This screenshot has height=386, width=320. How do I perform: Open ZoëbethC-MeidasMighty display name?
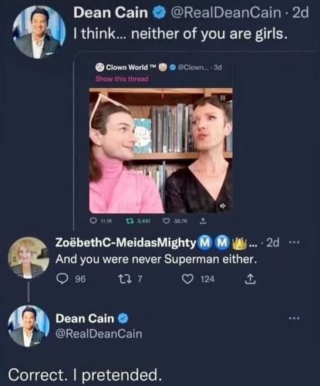126,242
